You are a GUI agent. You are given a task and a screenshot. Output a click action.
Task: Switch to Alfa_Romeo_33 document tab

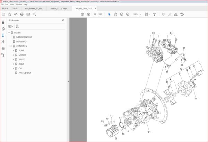pos(34,9)
